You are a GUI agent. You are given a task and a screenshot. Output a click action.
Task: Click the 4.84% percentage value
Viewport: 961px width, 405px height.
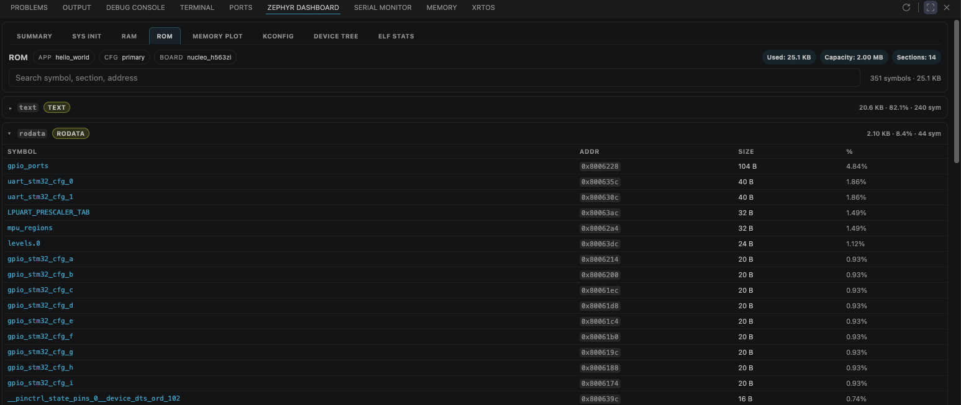pyautogui.click(x=857, y=166)
